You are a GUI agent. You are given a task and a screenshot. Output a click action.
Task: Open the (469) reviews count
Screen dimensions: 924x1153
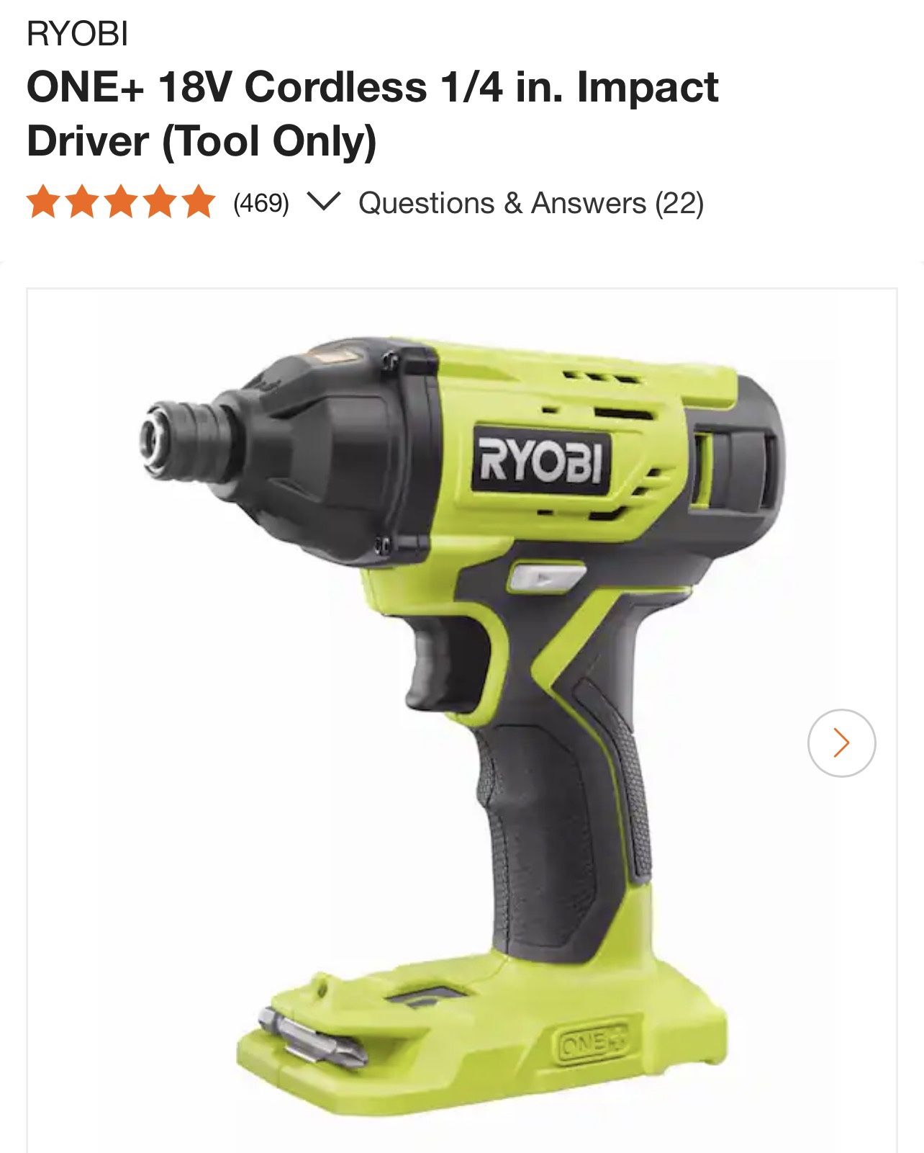(x=261, y=203)
